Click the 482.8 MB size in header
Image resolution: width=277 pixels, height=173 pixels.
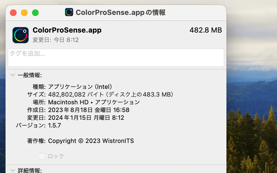[205, 30]
